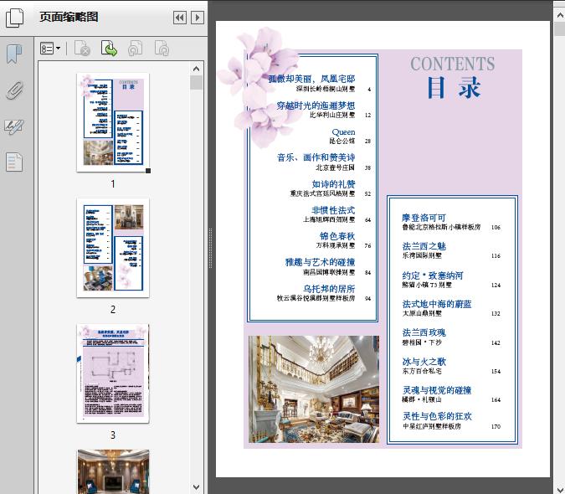The height and width of the screenshot is (494, 565).
Task: Click the delete page icon
Action: (81, 49)
